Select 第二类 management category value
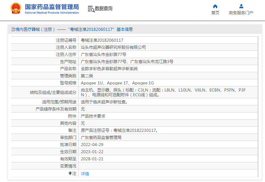Viewport: 265px width, 182px height. point(87,76)
